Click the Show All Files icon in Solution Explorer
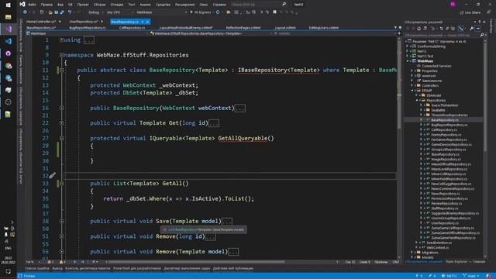The width and height of the screenshot is (496, 279). pos(453,28)
